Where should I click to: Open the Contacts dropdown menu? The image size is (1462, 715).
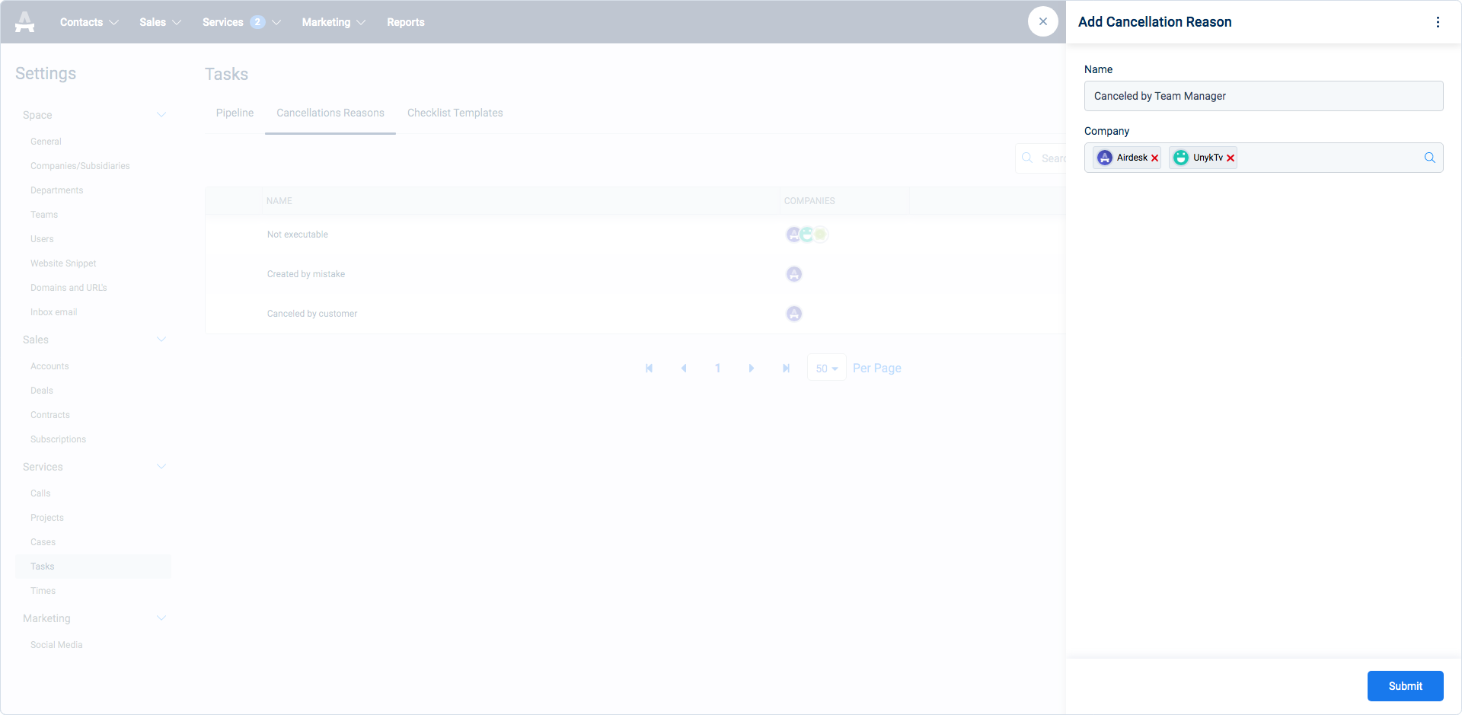point(89,22)
